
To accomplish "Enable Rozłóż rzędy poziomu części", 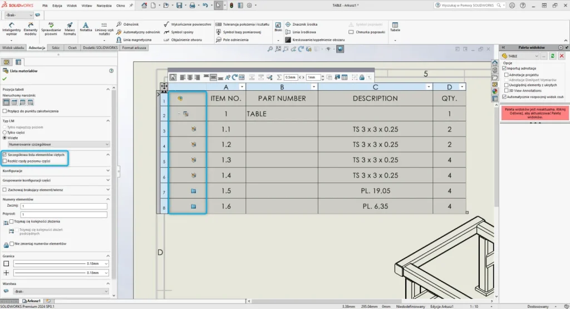I will point(4,161).
